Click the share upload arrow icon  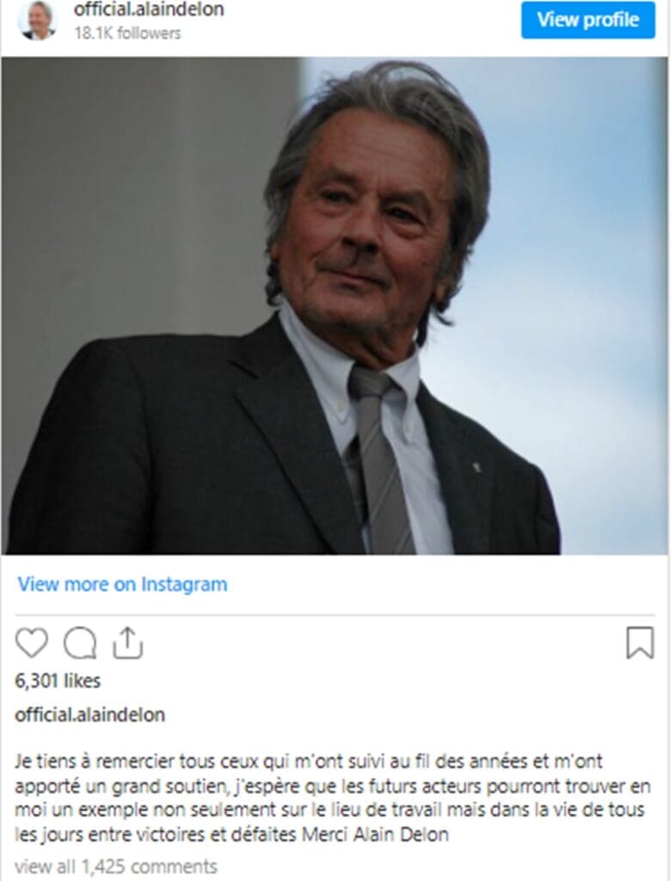coord(127,643)
